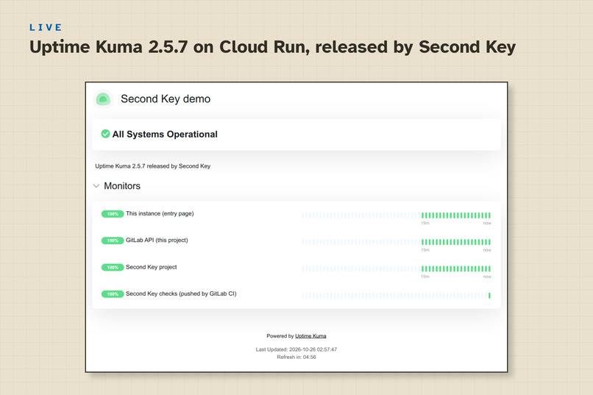Click the 100% badge for GitLab API
593x395 pixels.
pyautogui.click(x=113, y=241)
